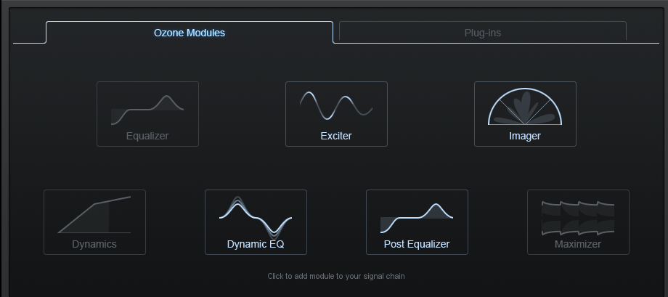The image size is (668, 297).
Task: Click the dimmed Equalizer text label
Action: click(x=147, y=136)
